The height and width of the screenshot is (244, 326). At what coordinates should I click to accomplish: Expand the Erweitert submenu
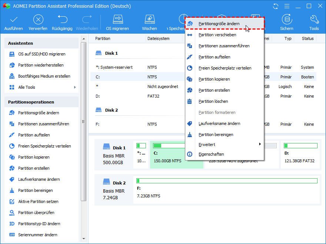click(224, 145)
